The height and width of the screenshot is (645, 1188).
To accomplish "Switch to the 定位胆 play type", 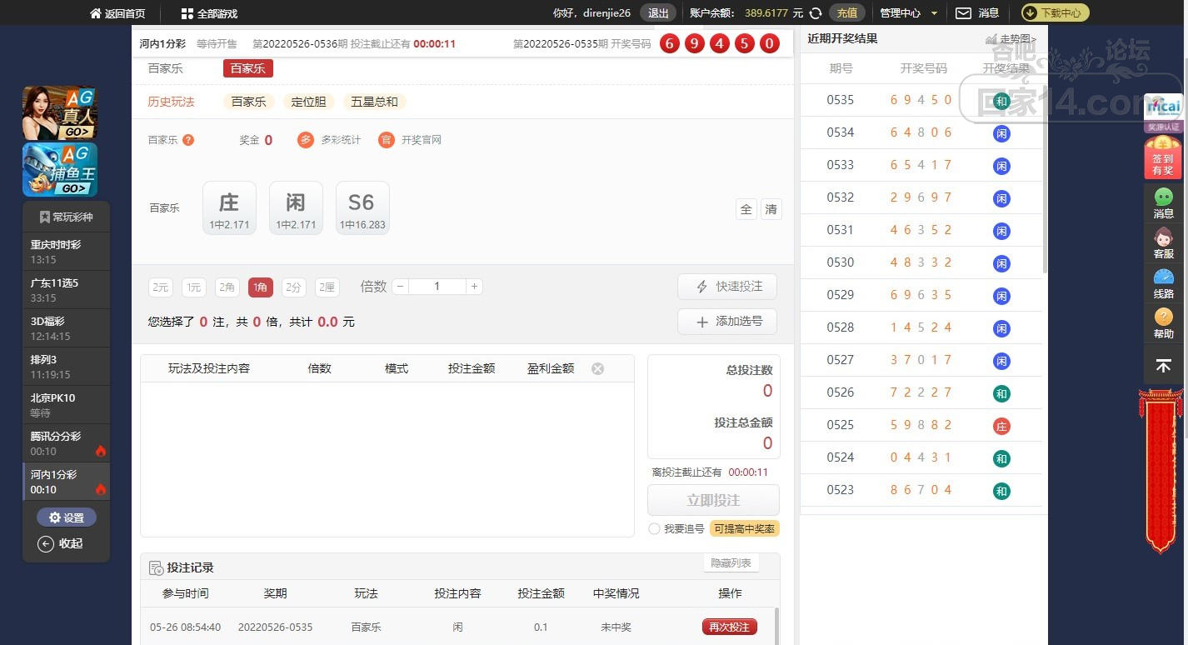I will pos(308,102).
